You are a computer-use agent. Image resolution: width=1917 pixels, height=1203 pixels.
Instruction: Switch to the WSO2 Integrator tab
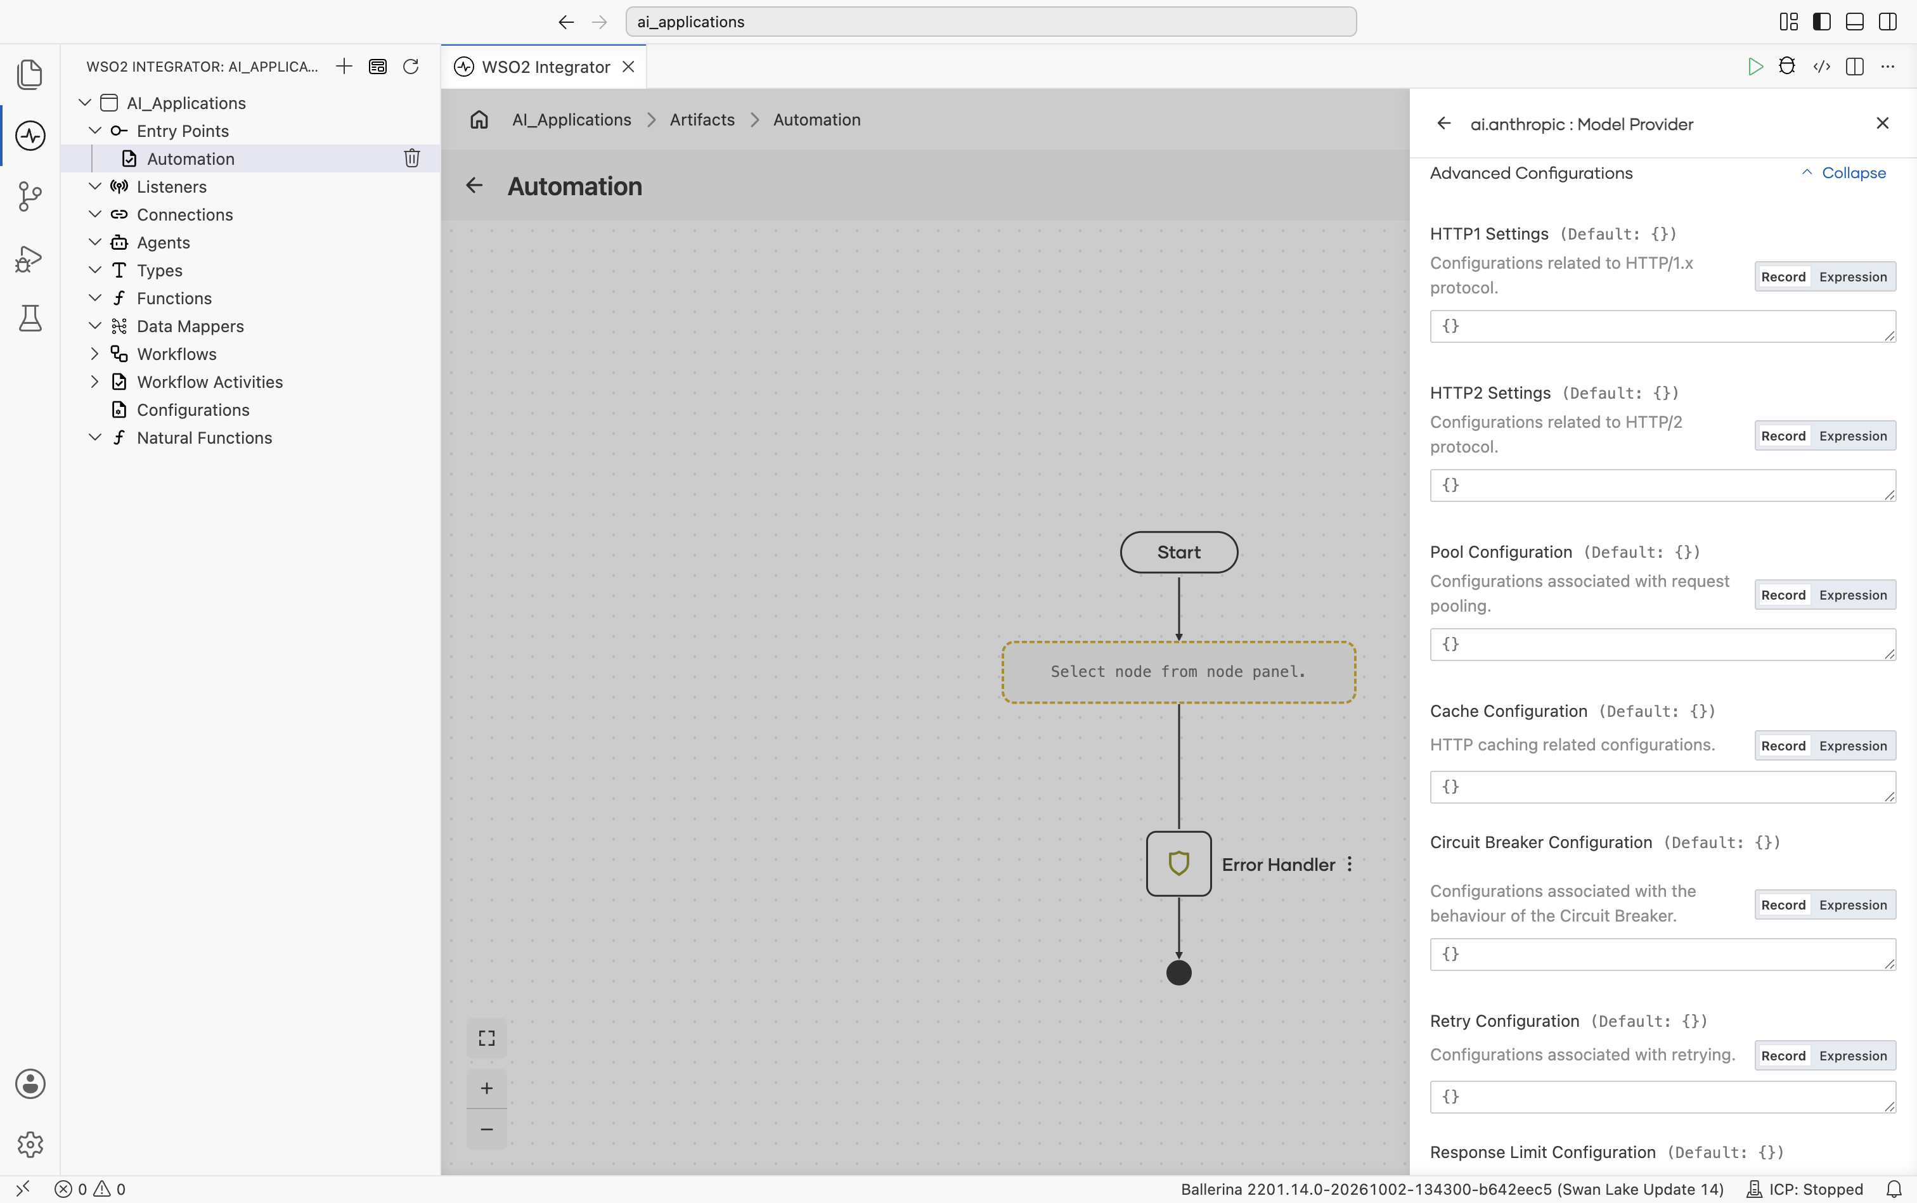[x=545, y=67]
